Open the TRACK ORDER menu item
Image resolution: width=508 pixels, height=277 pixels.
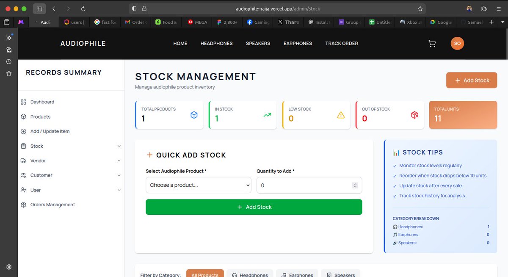point(342,43)
